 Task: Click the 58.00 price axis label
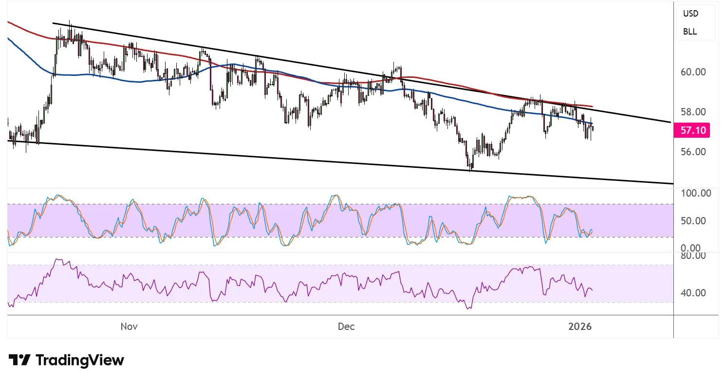[693, 112]
